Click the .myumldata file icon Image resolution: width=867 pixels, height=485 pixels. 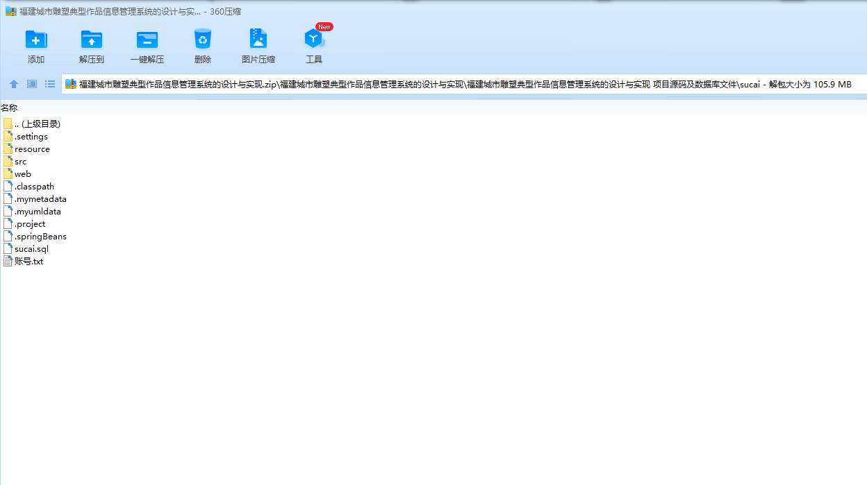pos(8,211)
